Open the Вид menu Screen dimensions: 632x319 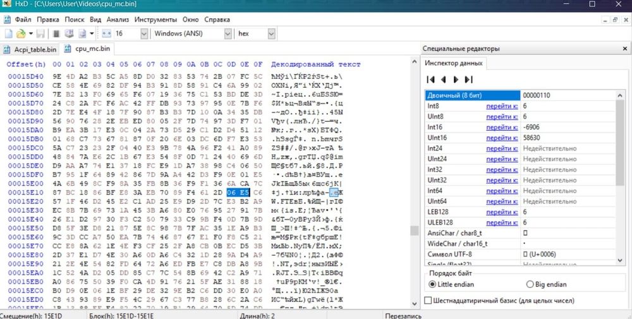(95, 20)
